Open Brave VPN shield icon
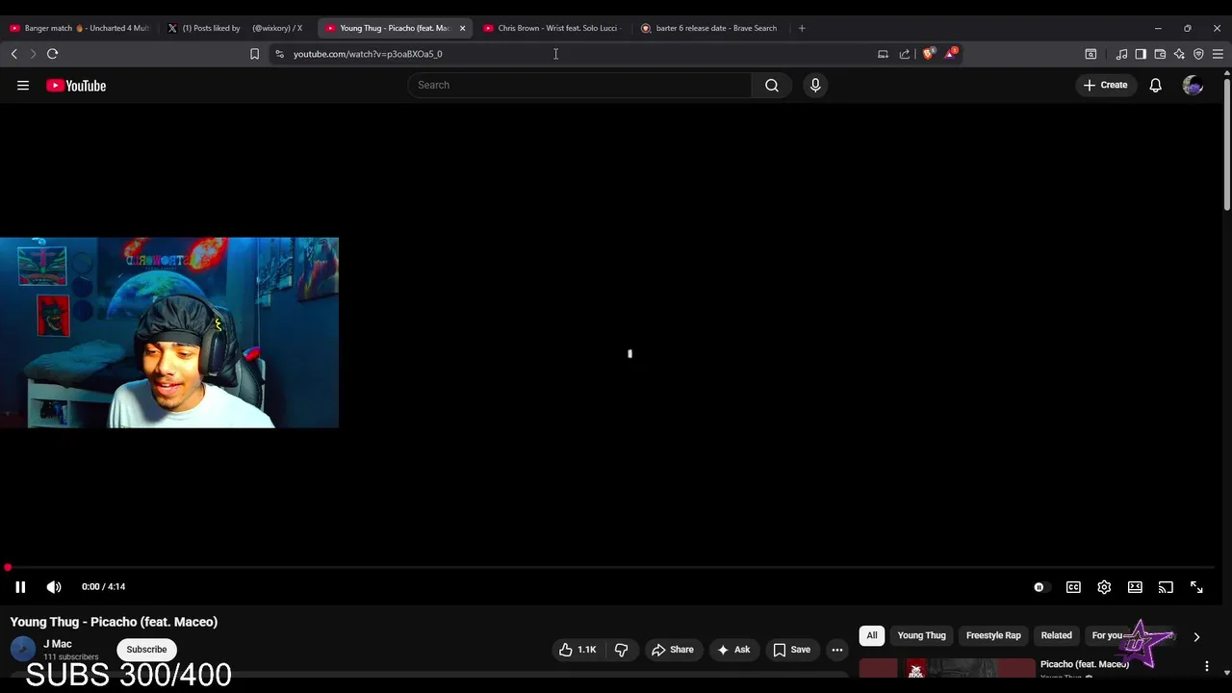 tap(1198, 54)
